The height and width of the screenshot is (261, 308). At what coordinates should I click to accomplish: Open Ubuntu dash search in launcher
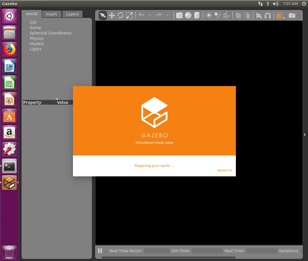pos(9,16)
